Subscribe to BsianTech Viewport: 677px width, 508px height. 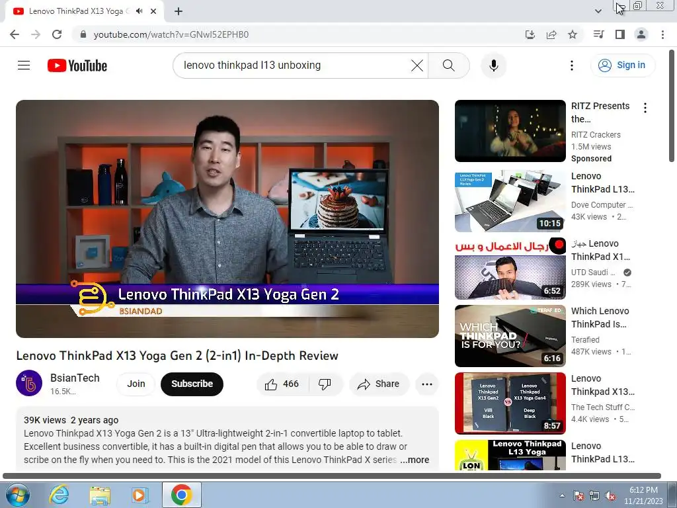tap(192, 384)
